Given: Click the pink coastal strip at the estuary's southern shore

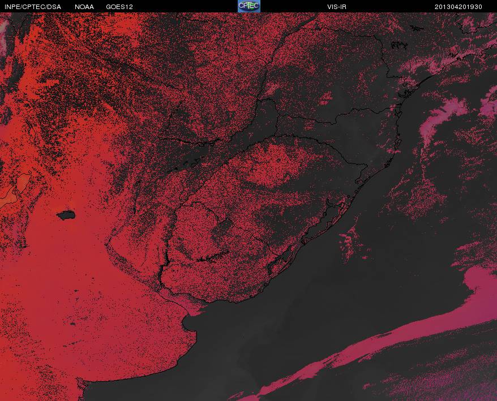Looking at the screenshot, I should (x=194, y=309).
